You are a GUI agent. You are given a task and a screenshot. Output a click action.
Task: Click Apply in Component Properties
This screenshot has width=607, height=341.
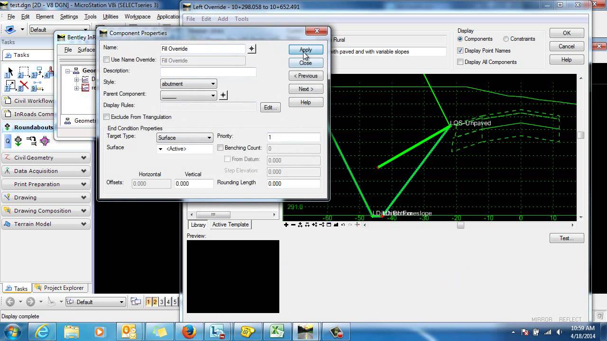tap(306, 50)
